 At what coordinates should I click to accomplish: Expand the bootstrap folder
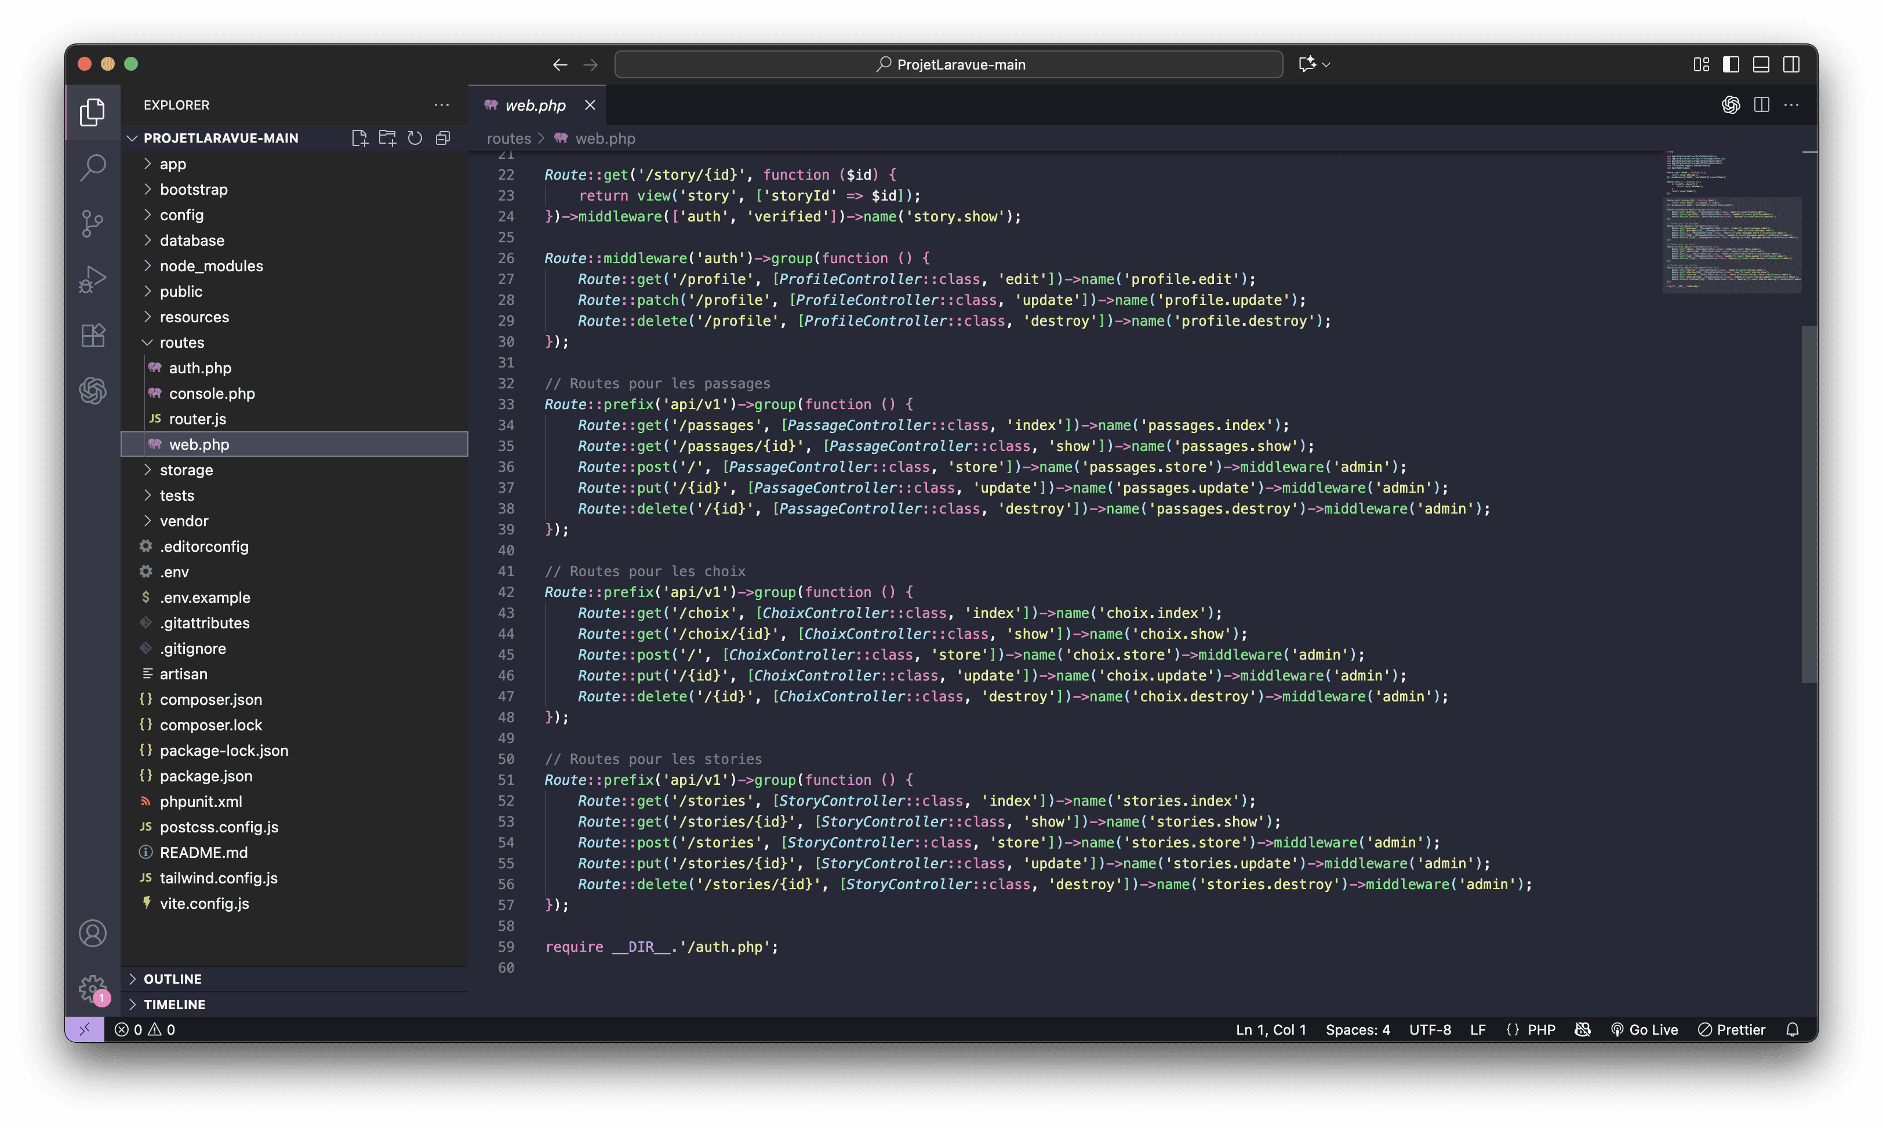(x=294, y=190)
